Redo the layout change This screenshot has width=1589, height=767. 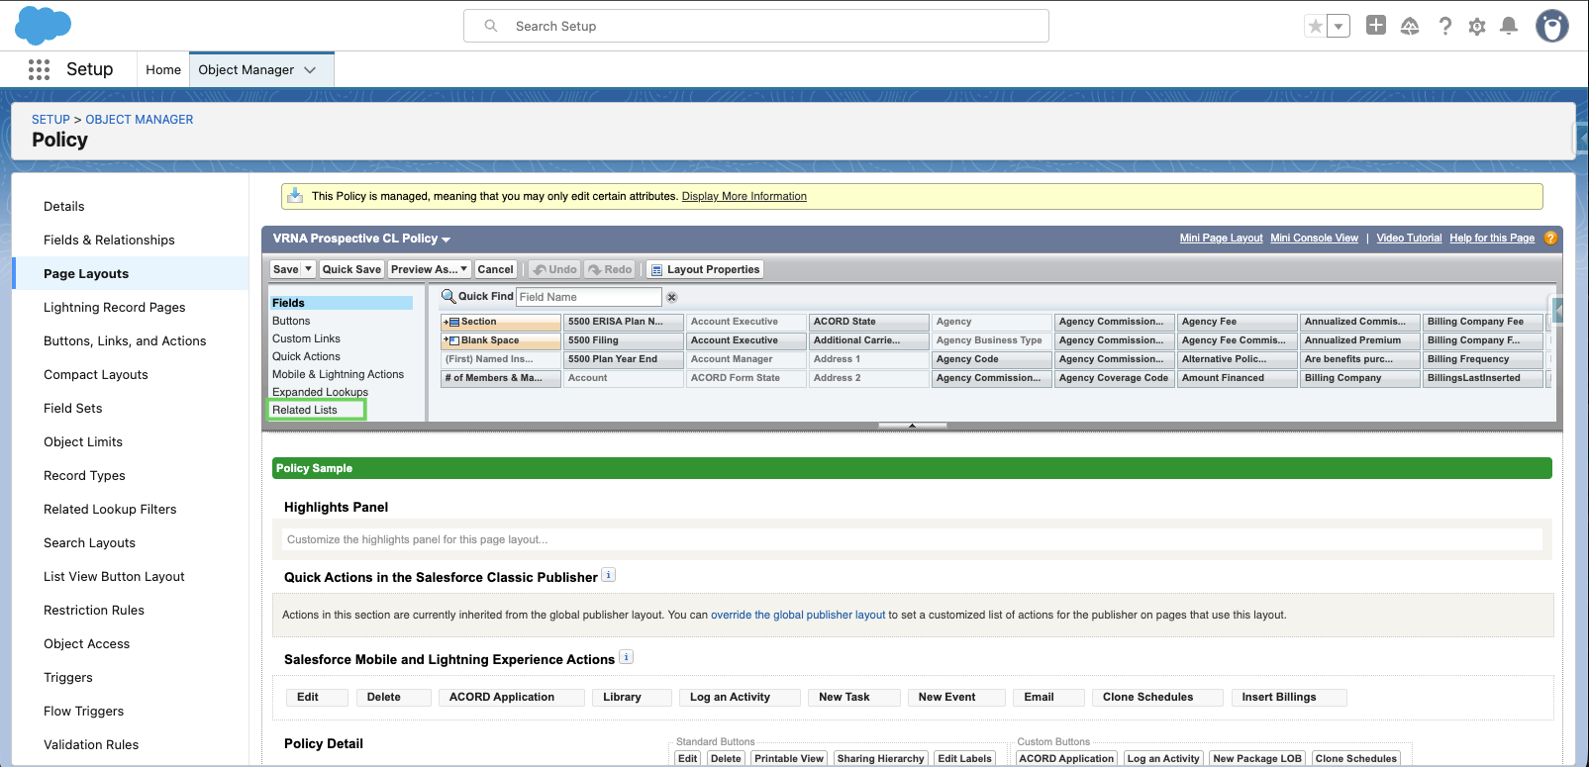[x=610, y=269]
